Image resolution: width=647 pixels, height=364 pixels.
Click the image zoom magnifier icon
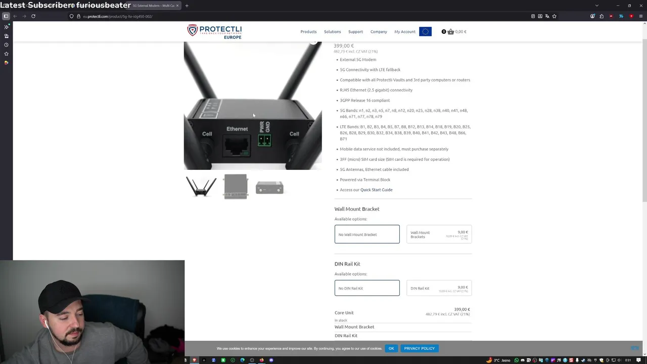pyautogui.click(x=313, y=42)
